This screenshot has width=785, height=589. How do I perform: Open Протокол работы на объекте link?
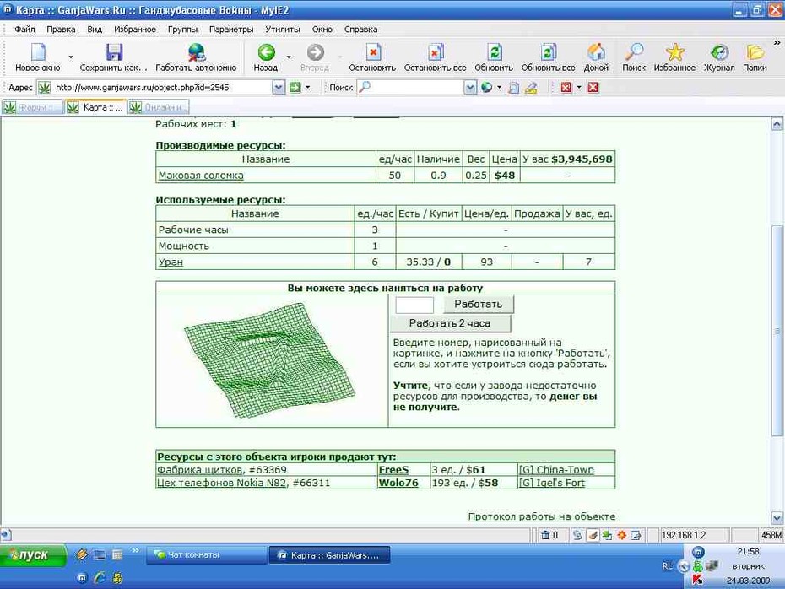(x=542, y=516)
